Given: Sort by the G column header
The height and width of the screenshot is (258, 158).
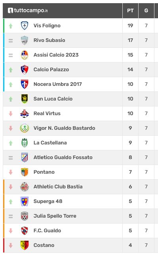Looking at the screenshot, I should [x=146, y=11].
